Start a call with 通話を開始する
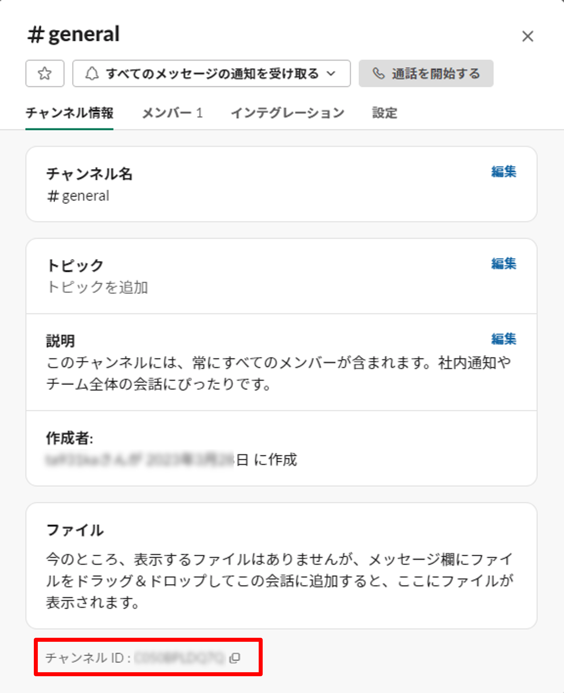 [x=426, y=73]
